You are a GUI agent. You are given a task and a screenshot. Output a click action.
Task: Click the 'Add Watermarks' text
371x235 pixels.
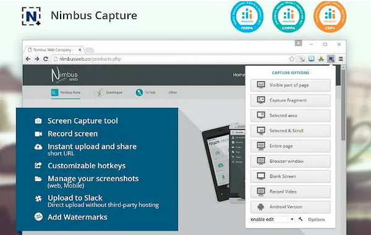point(77,217)
